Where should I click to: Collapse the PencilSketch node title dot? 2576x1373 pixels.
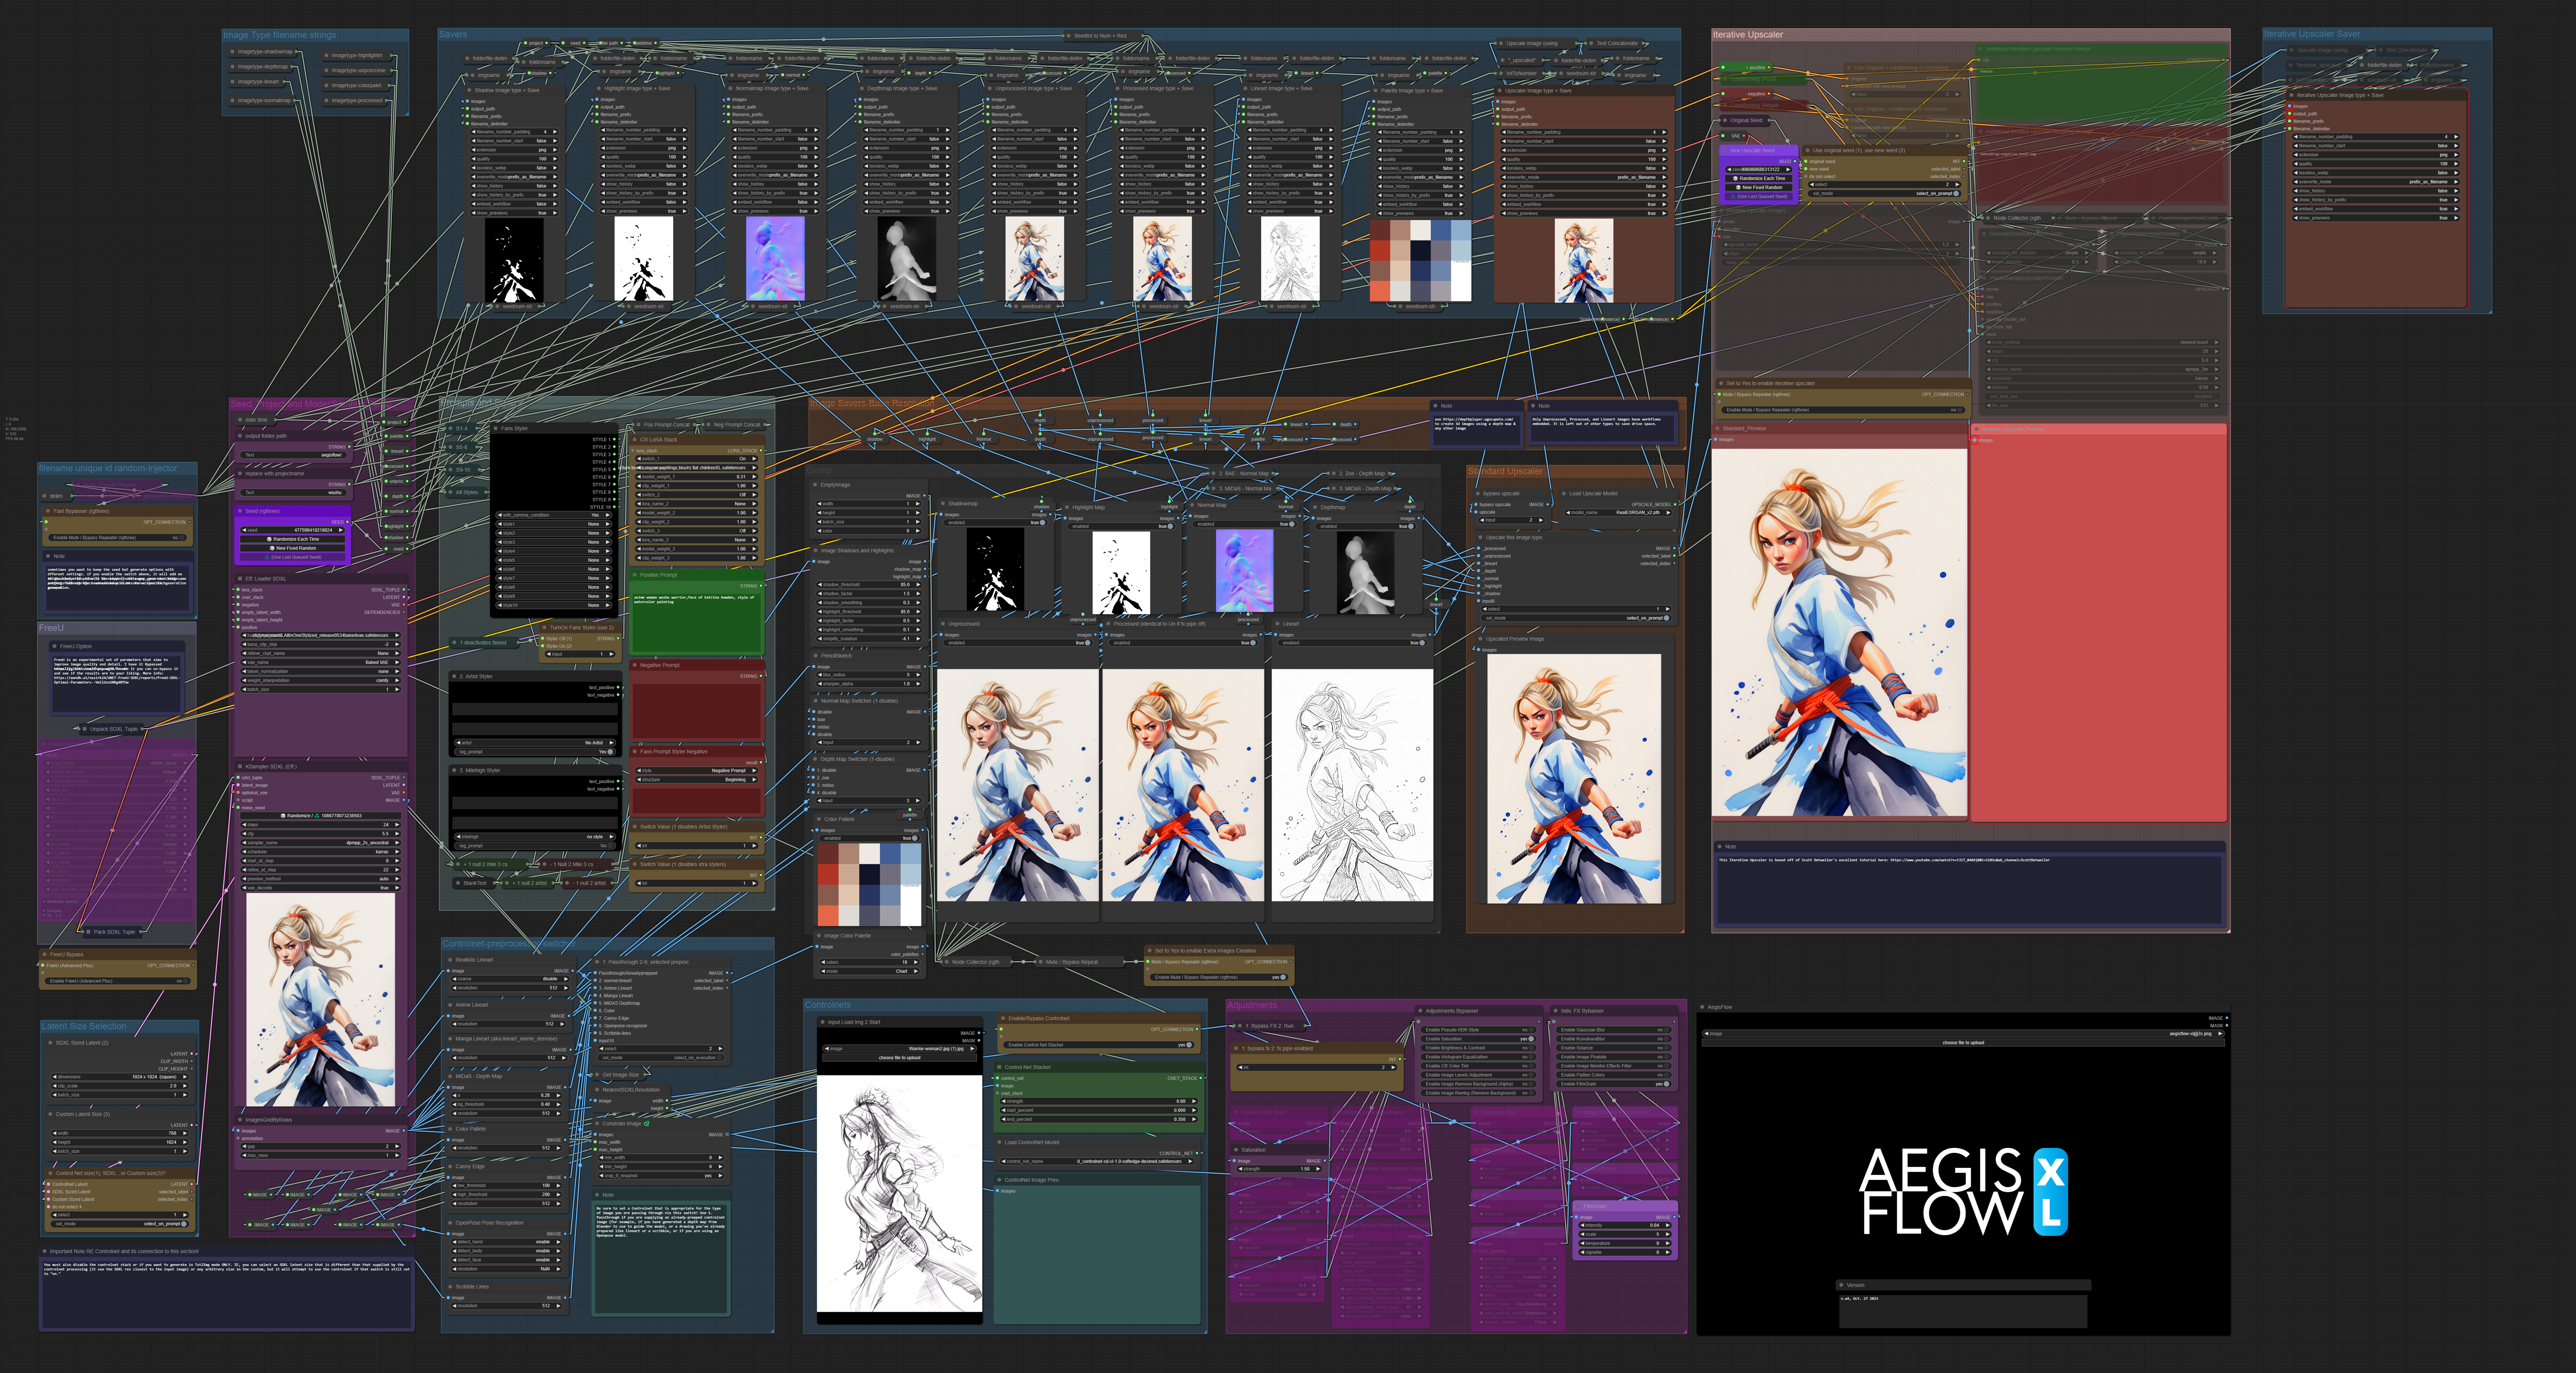816,656
